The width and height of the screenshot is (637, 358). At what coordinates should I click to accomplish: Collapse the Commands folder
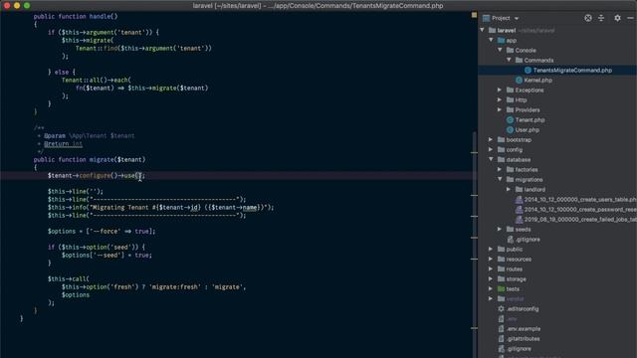509,60
